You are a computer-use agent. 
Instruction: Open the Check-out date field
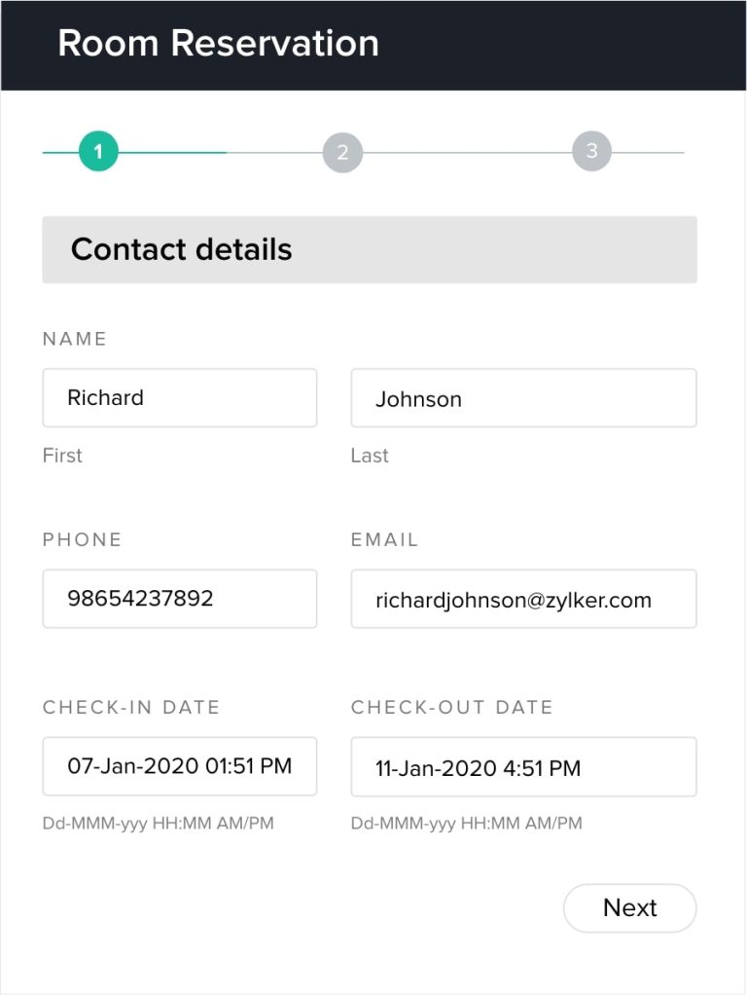coord(523,767)
